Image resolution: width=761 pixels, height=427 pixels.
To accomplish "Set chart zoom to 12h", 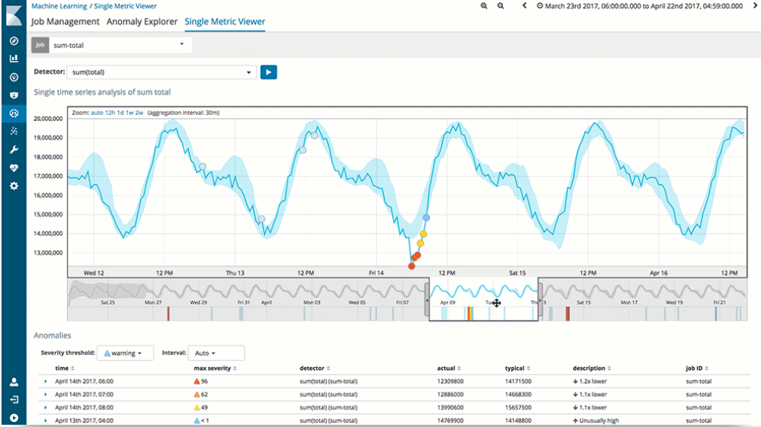I will 110,113.
